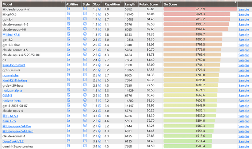
Task: Sort table by Slop column
Action: [x=98, y=4]
